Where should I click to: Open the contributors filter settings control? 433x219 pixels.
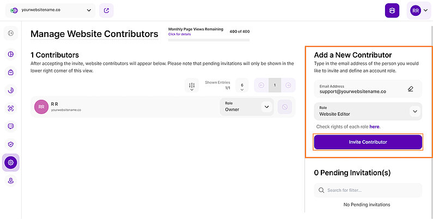click(x=192, y=86)
